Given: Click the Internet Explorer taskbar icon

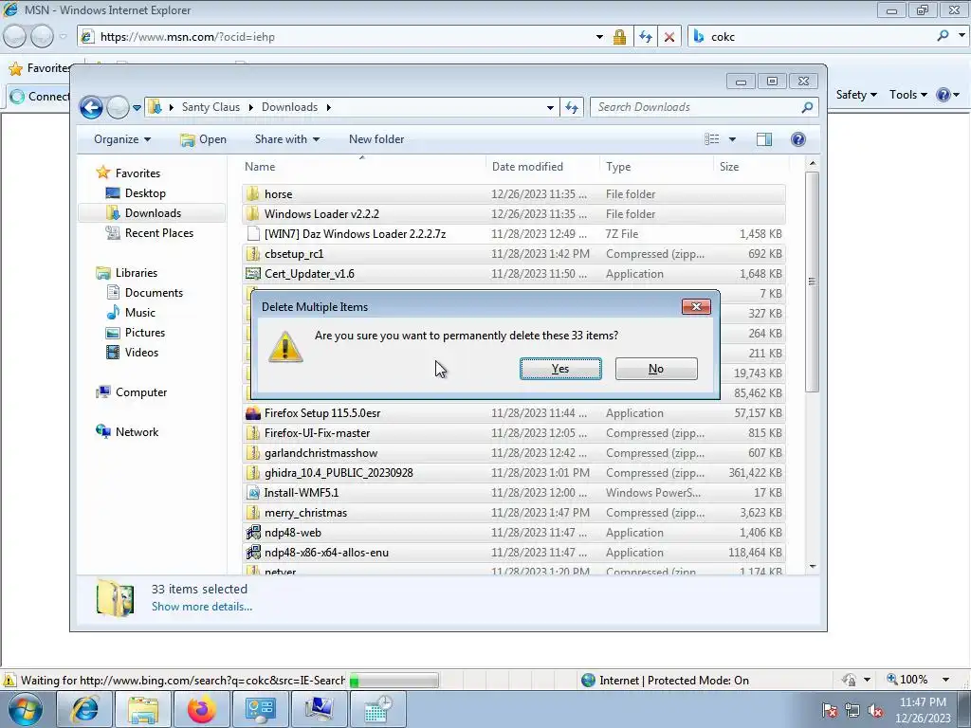Looking at the screenshot, I should (84, 709).
